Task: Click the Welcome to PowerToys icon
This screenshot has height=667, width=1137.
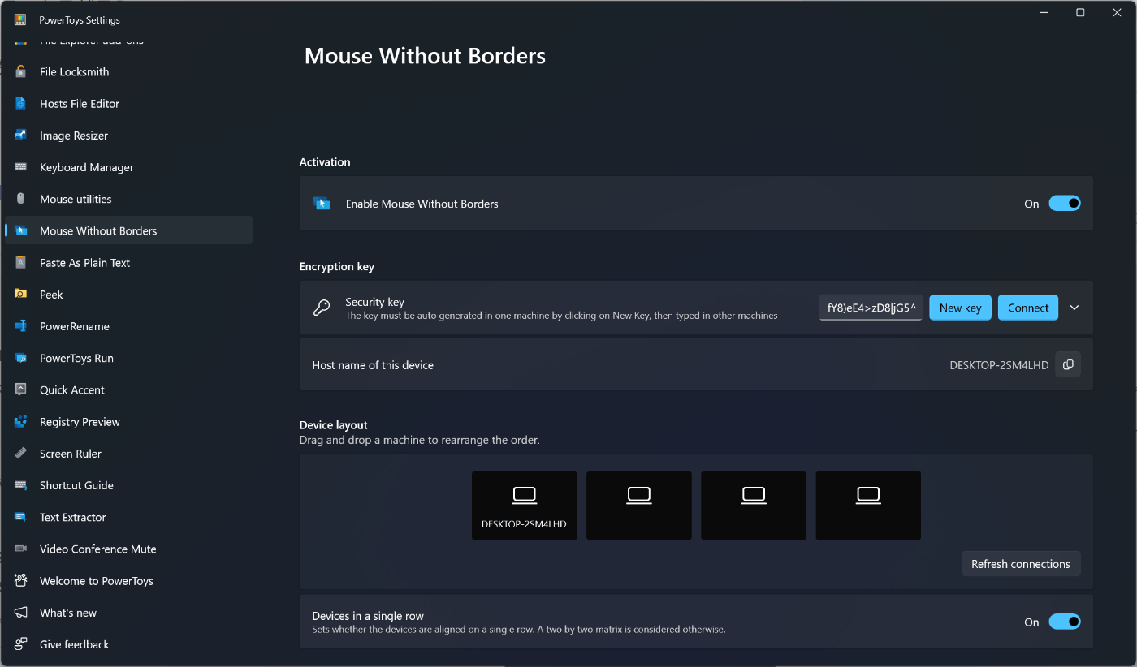Action: click(21, 581)
